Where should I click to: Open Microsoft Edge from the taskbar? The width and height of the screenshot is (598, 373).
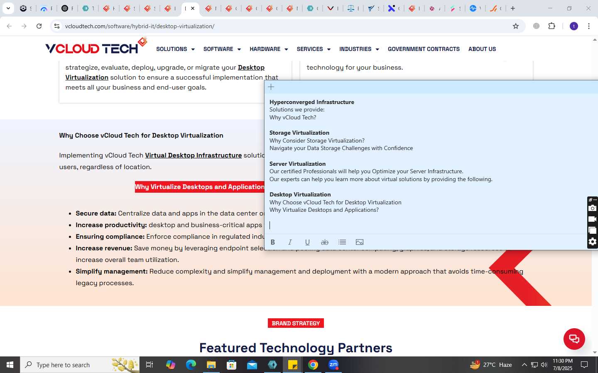tap(191, 365)
